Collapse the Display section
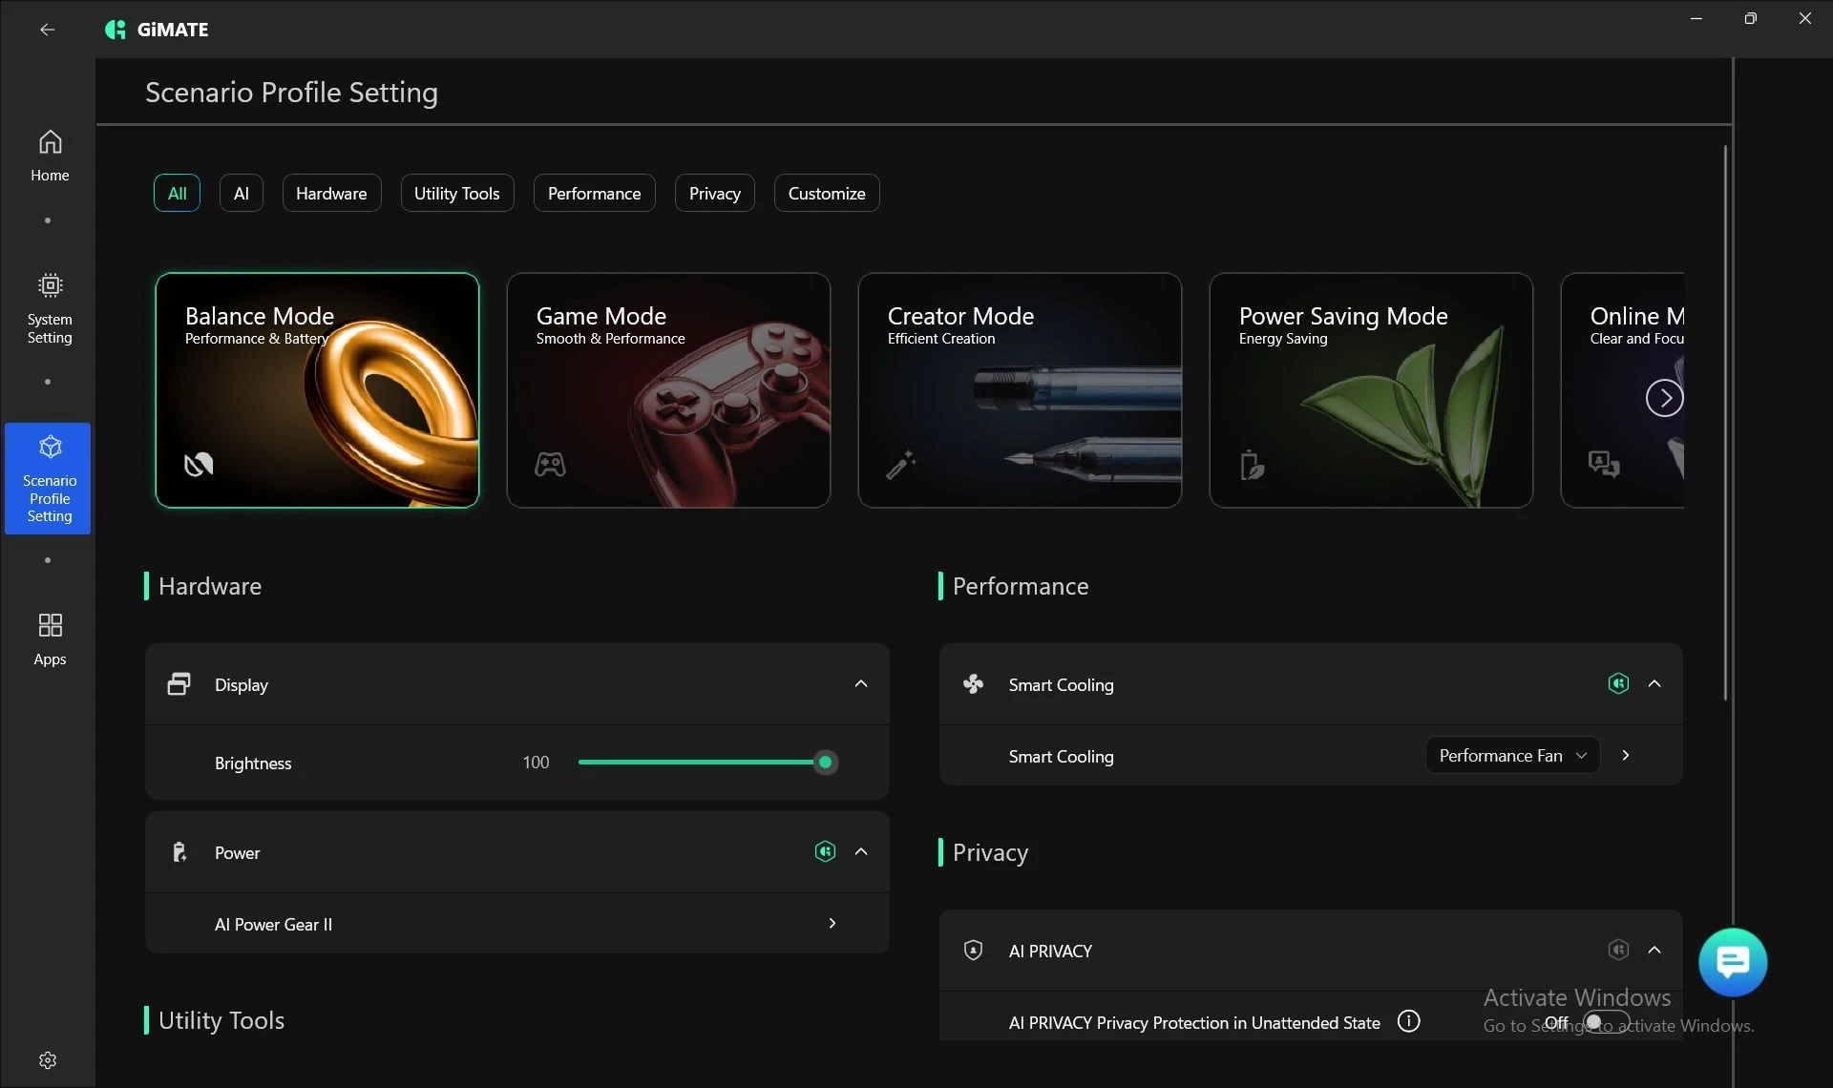This screenshot has width=1833, height=1088. [x=861, y=683]
